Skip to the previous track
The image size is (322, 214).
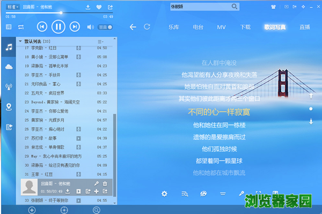tap(42, 27)
